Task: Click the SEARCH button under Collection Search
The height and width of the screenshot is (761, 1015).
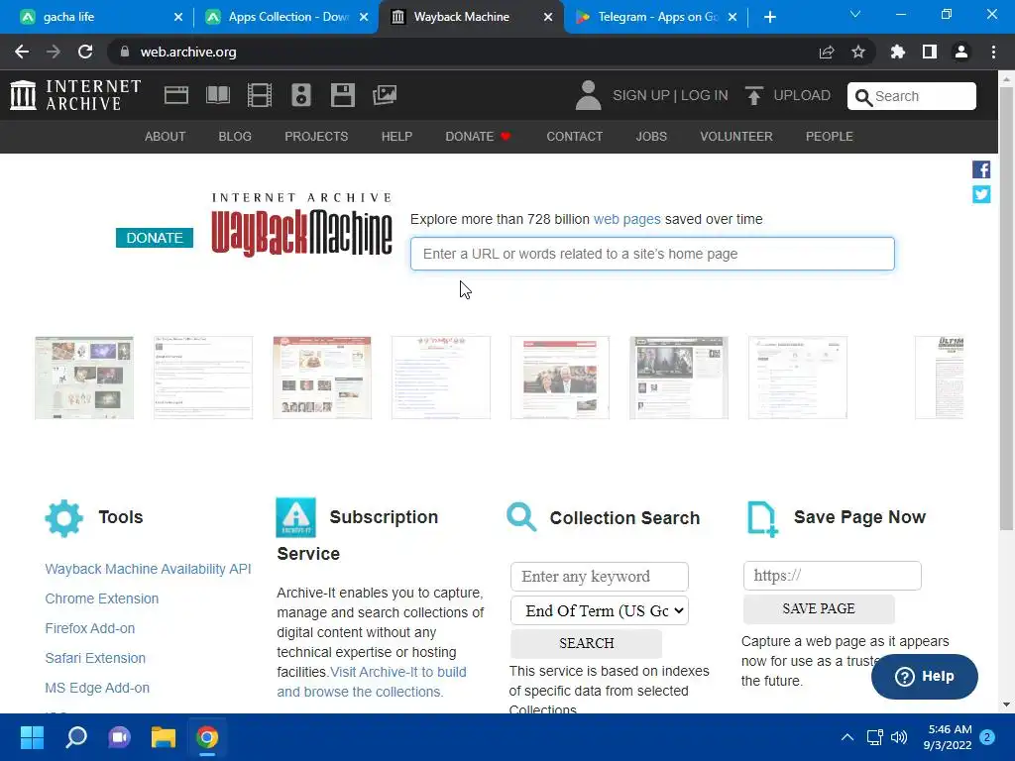Action: (587, 643)
